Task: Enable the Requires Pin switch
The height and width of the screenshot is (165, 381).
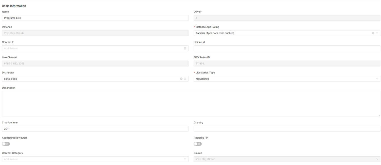Action: coord(198,144)
